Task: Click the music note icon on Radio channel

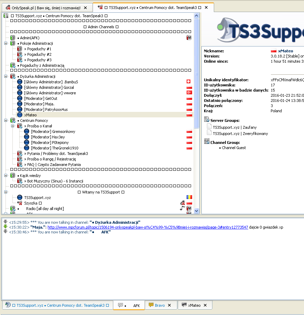Action: (x=182, y=208)
